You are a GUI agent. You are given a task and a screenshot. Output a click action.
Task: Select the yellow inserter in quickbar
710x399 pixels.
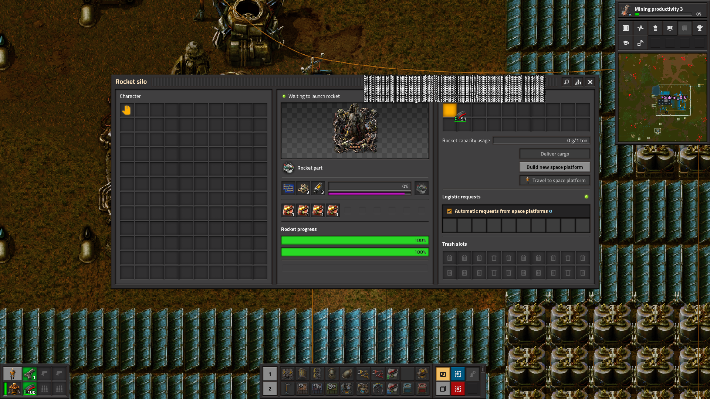(363, 374)
